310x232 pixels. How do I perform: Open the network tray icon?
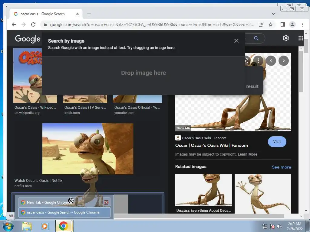[x=265, y=226]
